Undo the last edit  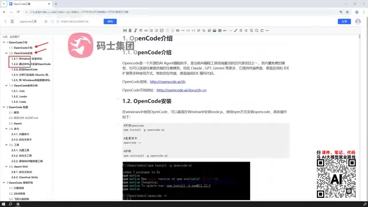[225, 30]
